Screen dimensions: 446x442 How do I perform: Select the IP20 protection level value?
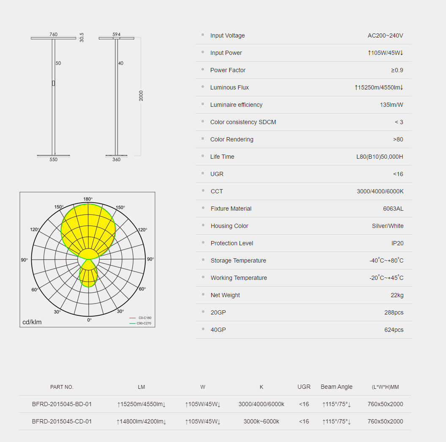click(397, 243)
